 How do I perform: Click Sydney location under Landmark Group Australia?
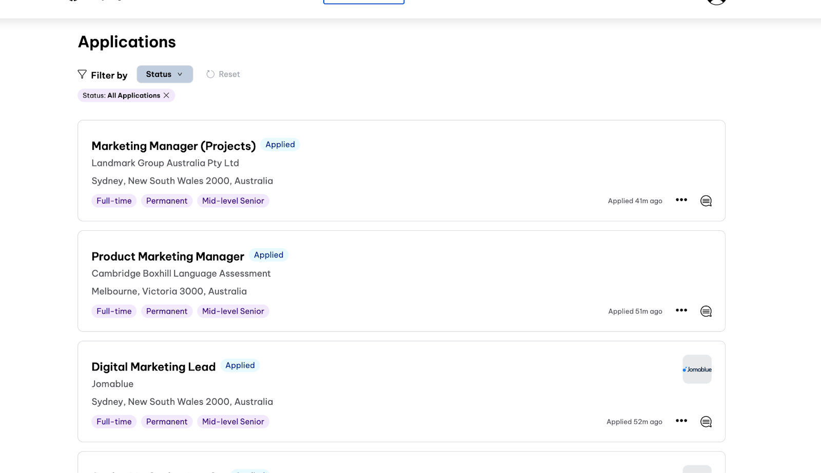tap(182, 181)
